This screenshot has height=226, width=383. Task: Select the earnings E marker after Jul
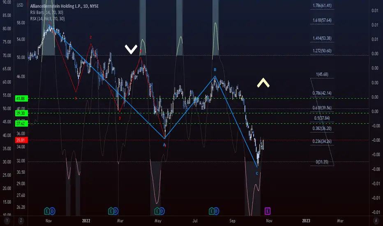(x=212, y=211)
